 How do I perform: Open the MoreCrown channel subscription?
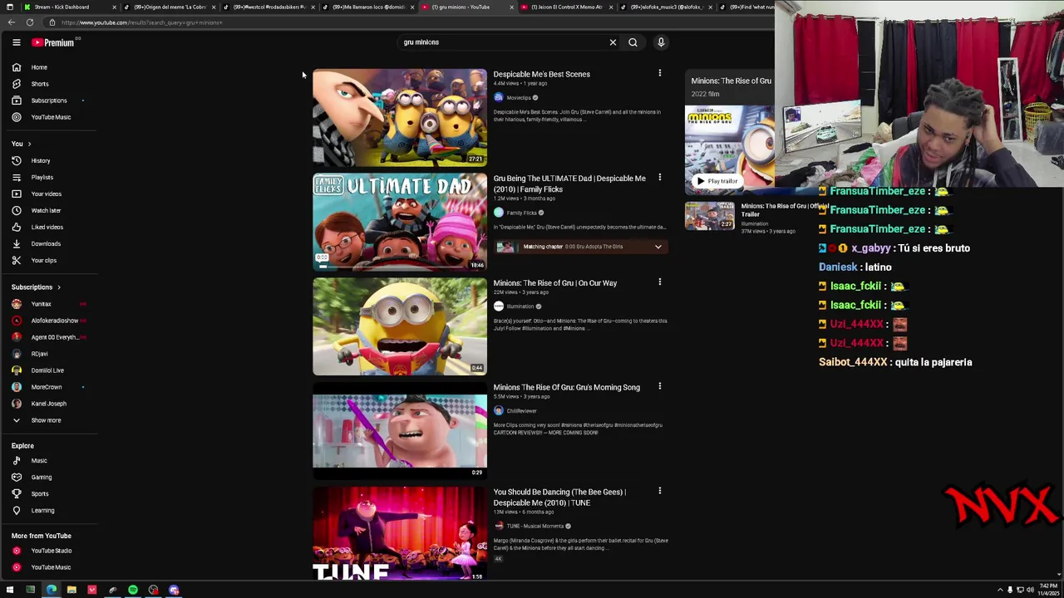pyautogui.click(x=48, y=387)
